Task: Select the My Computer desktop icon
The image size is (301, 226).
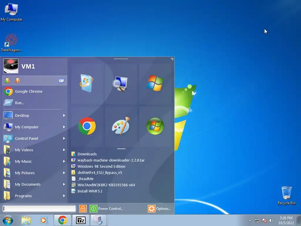Action: click(11, 12)
